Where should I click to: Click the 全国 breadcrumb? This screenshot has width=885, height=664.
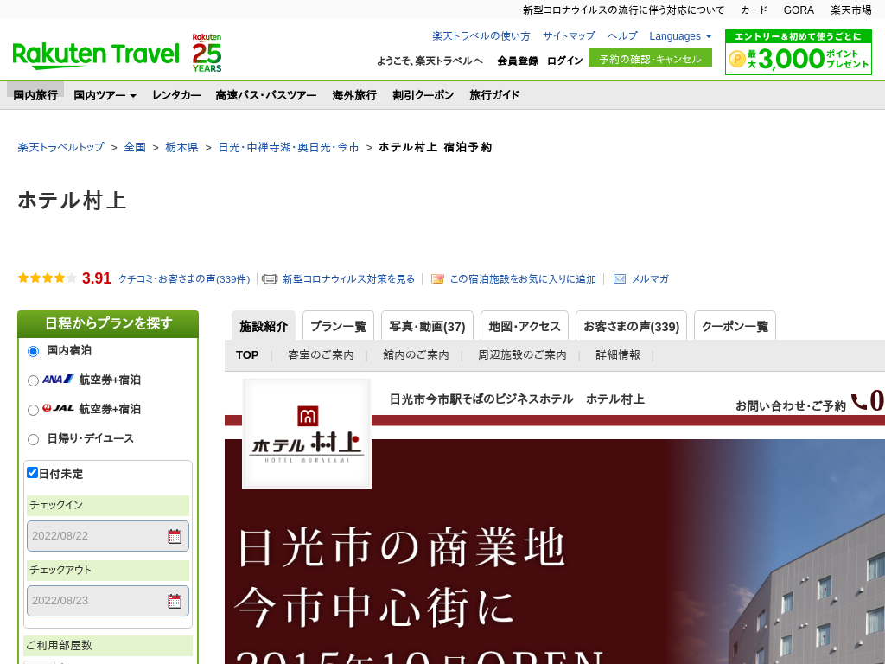tap(135, 147)
